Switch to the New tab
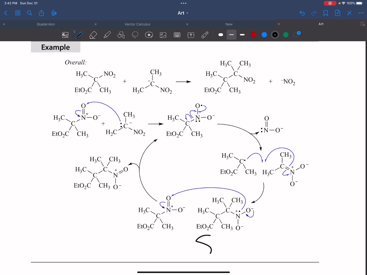Image resolution: width=367 pixels, height=275 pixels. 229,24
